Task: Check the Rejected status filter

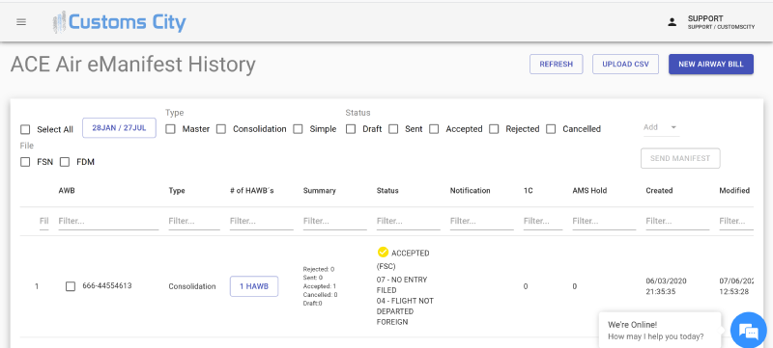Action: coord(494,129)
